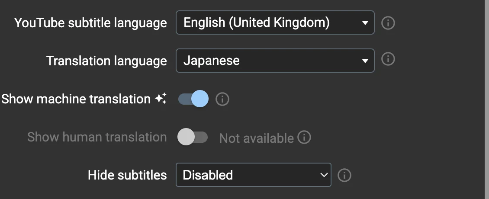The height and width of the screenshot is (199, 489).
Task: Click the info icon next to Not available
Action: (304, 137)
